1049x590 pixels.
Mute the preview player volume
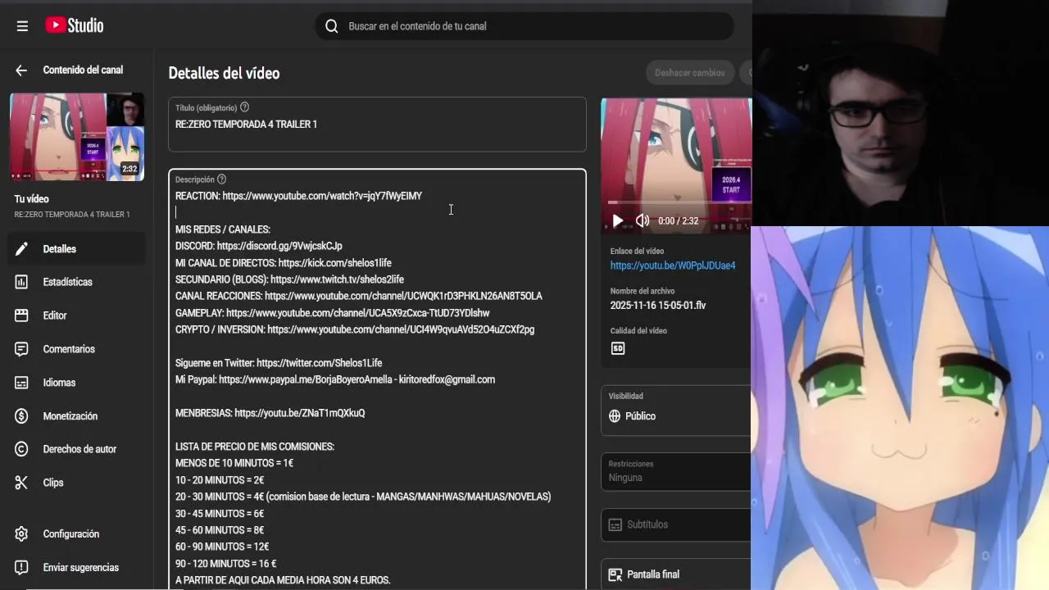coord(643,220)
